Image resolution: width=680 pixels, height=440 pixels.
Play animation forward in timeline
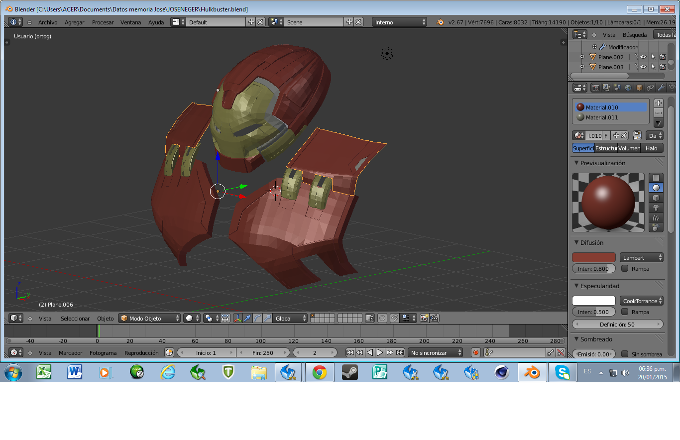coord(380,352)
